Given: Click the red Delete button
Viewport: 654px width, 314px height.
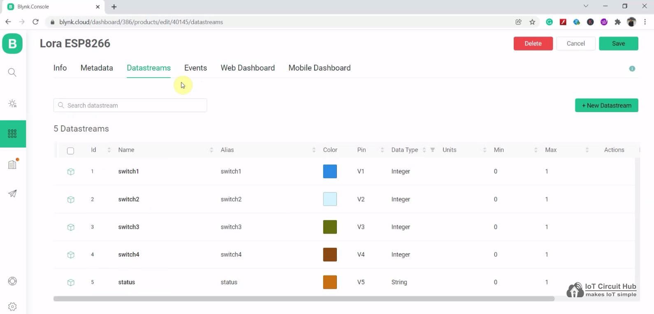Looking at the screenshot, I should pos(533,44).
